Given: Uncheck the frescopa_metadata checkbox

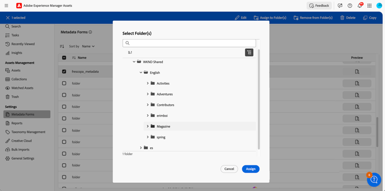Looking at the screenshot, I should [x=64, y=72].
